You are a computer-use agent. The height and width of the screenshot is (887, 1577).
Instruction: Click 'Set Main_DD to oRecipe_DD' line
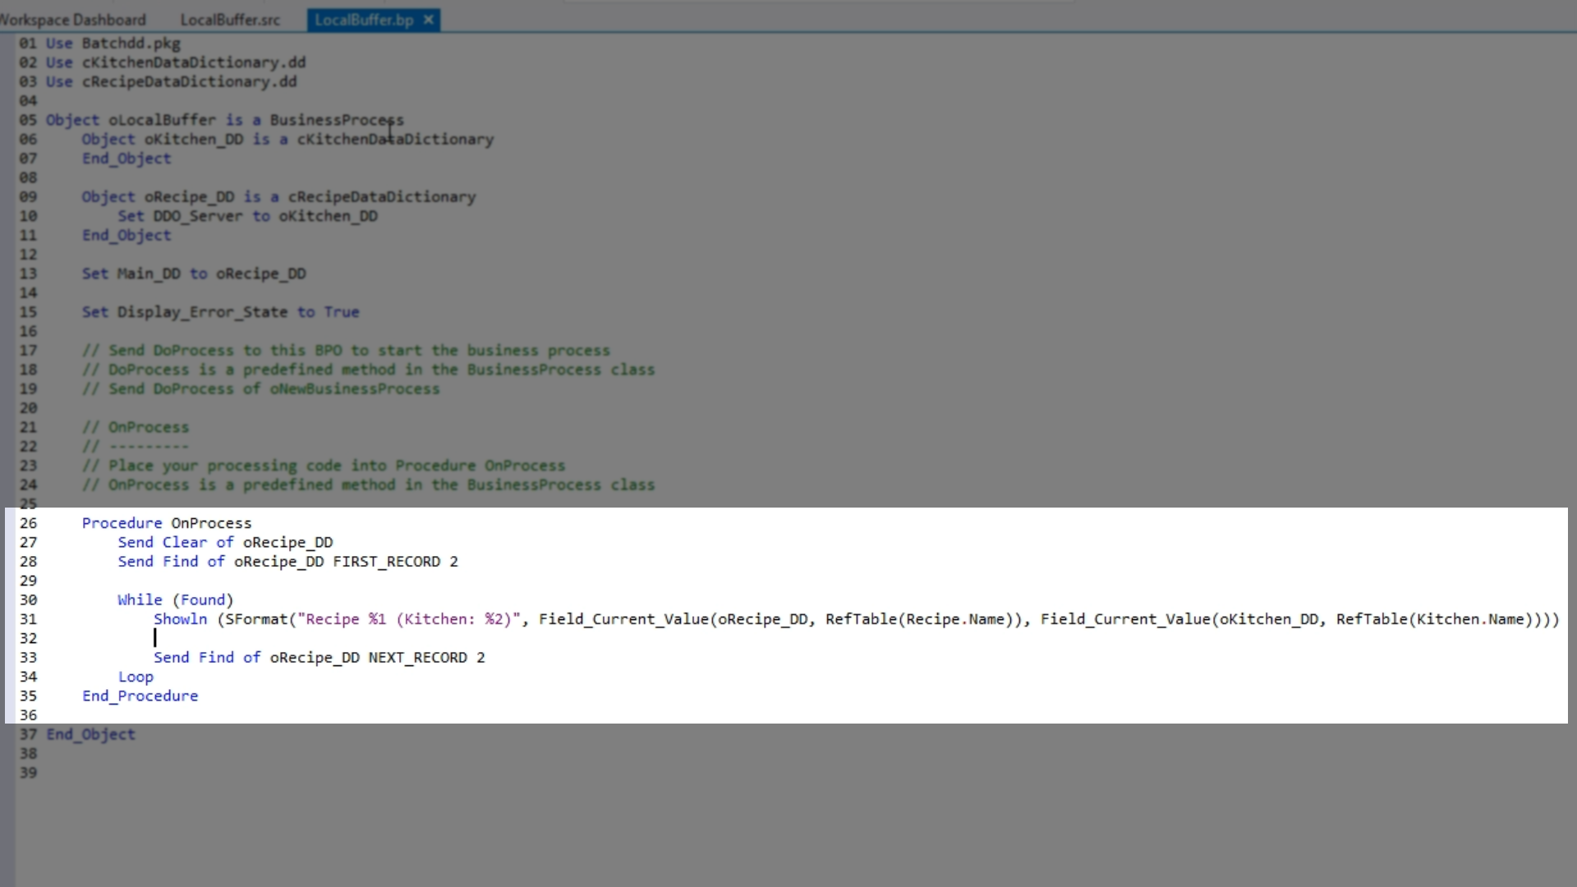194,273
